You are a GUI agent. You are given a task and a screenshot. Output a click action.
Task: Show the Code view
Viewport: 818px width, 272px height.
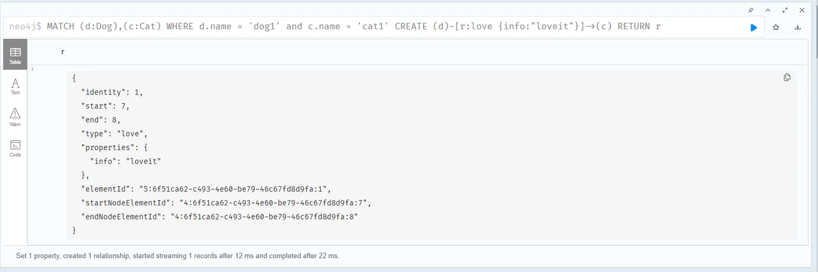click(15, 148)
